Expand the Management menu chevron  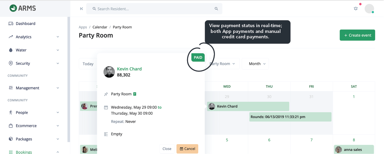pos(58,88)
